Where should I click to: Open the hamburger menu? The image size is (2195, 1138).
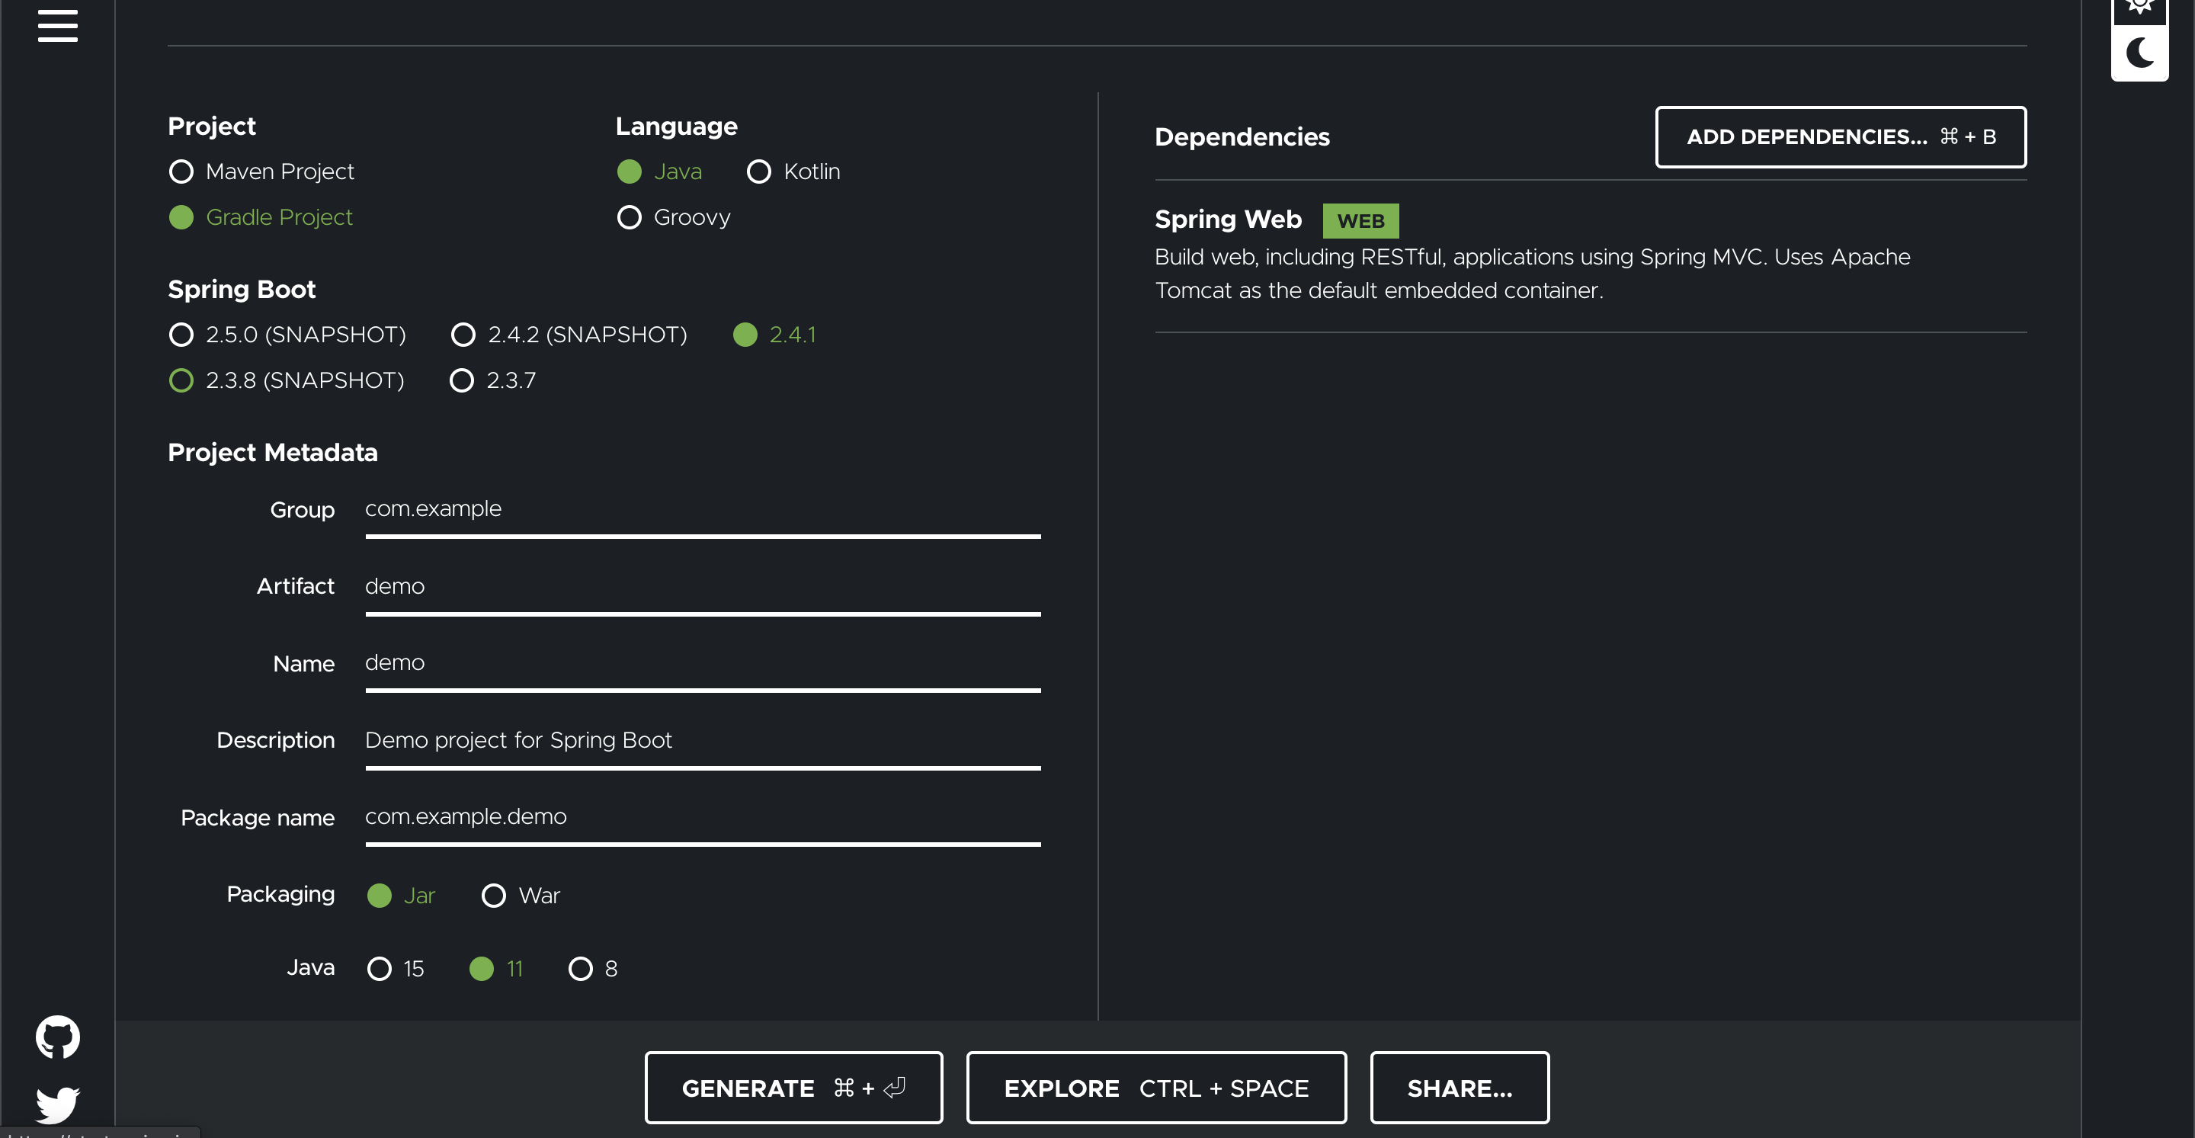tap(57, 24)
